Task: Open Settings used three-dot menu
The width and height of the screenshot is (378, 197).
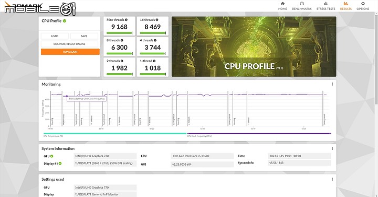Action: coord(332,179)
